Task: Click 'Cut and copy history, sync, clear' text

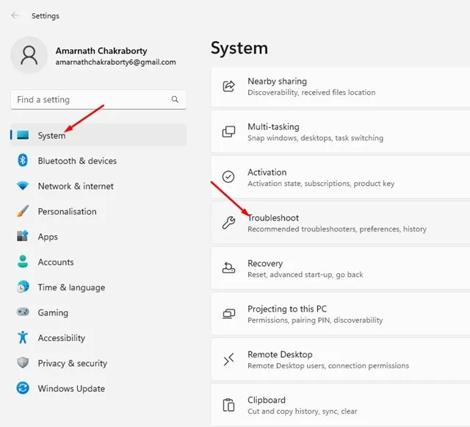Action: pos(302,411)
